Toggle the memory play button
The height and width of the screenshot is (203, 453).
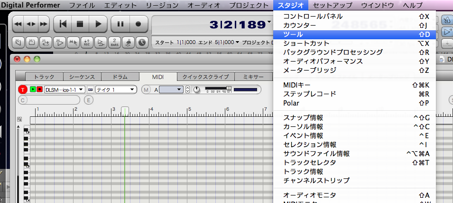[x=59, y=43]
